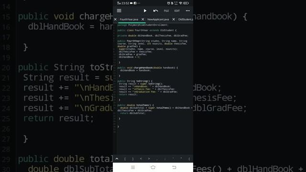Insert the colon from symbol bar
This screenshot has width=306, height=172.
(165, 159)
